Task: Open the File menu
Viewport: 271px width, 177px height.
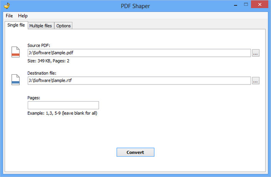Action: pyautogui.click(x=9, y=15)
